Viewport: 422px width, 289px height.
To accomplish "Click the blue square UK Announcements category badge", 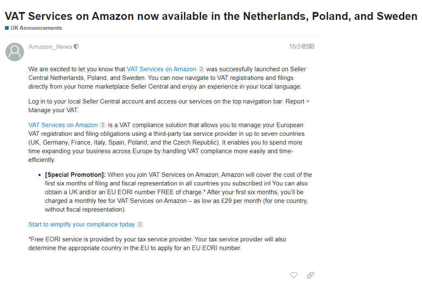I will point(7,28).
